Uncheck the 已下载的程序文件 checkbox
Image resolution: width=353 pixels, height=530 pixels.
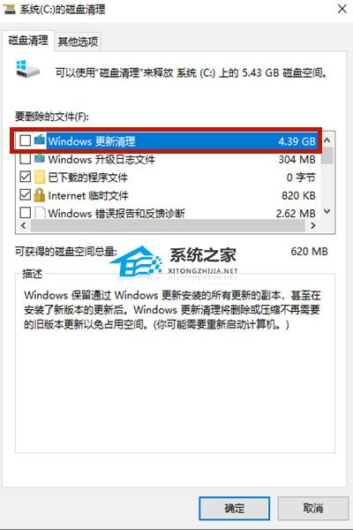26,177
